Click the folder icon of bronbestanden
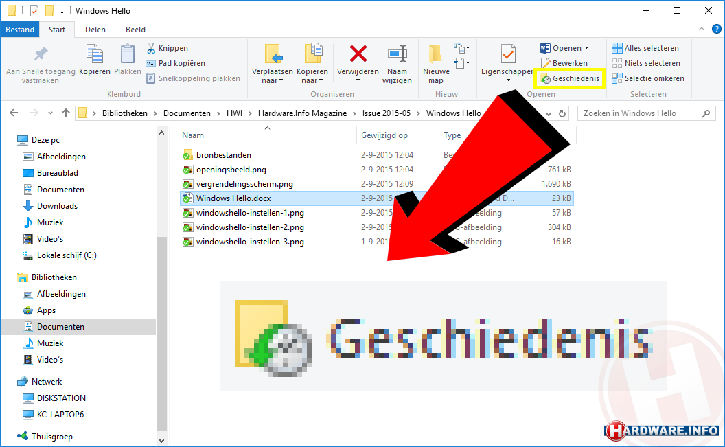The width and height of the screenshot is (725, 447). click(x=187, y=155)
